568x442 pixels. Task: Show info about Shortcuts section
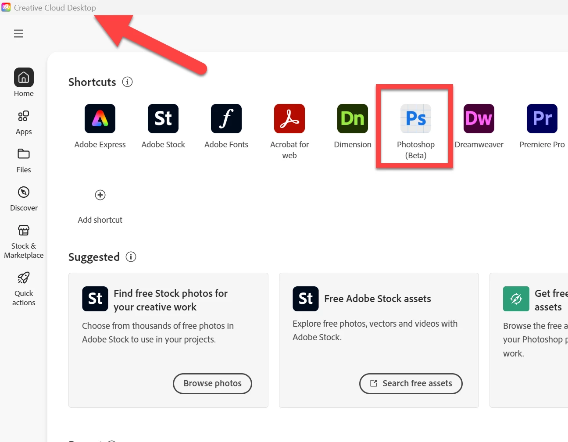pyautogui.click(x=127, y=82)
